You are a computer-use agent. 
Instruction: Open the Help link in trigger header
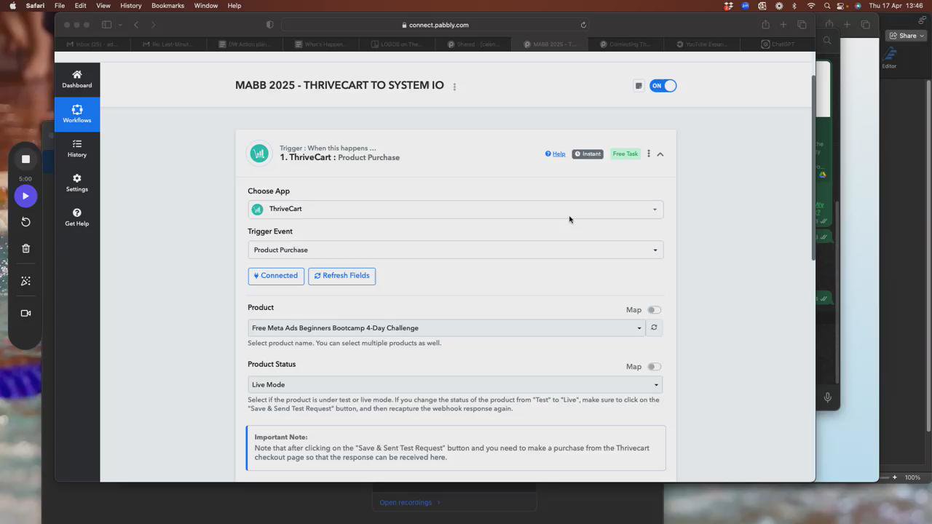(555, 154)
